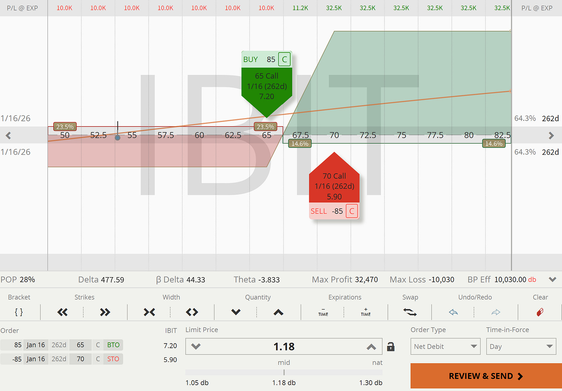
Task: Click Jan 16 expiration in BTO row
Action: pyautogui.click(x=36, y=345)
